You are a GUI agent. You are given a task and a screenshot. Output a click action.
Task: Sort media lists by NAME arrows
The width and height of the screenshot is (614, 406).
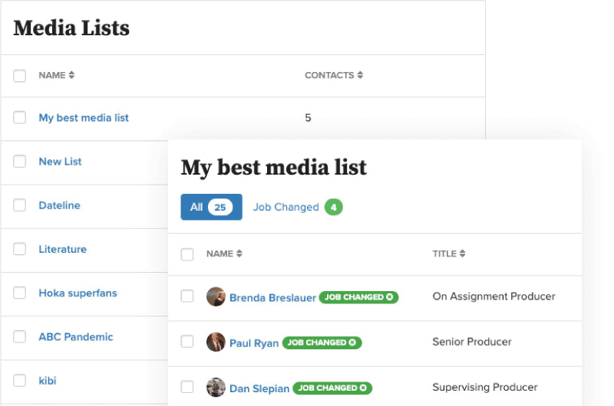(71, 75)
